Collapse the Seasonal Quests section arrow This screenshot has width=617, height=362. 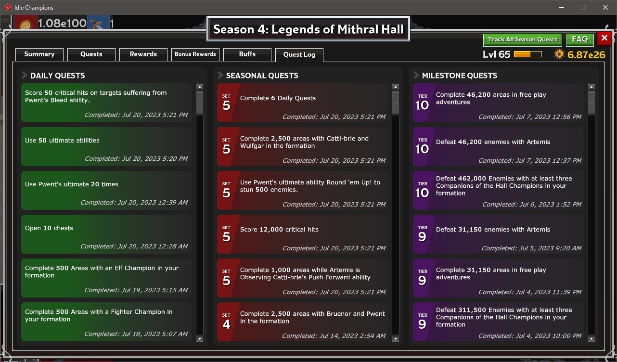coord(220,75)
